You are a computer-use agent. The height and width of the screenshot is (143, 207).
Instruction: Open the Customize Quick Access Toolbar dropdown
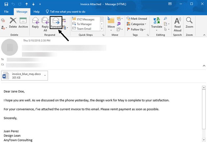[40, 4]
